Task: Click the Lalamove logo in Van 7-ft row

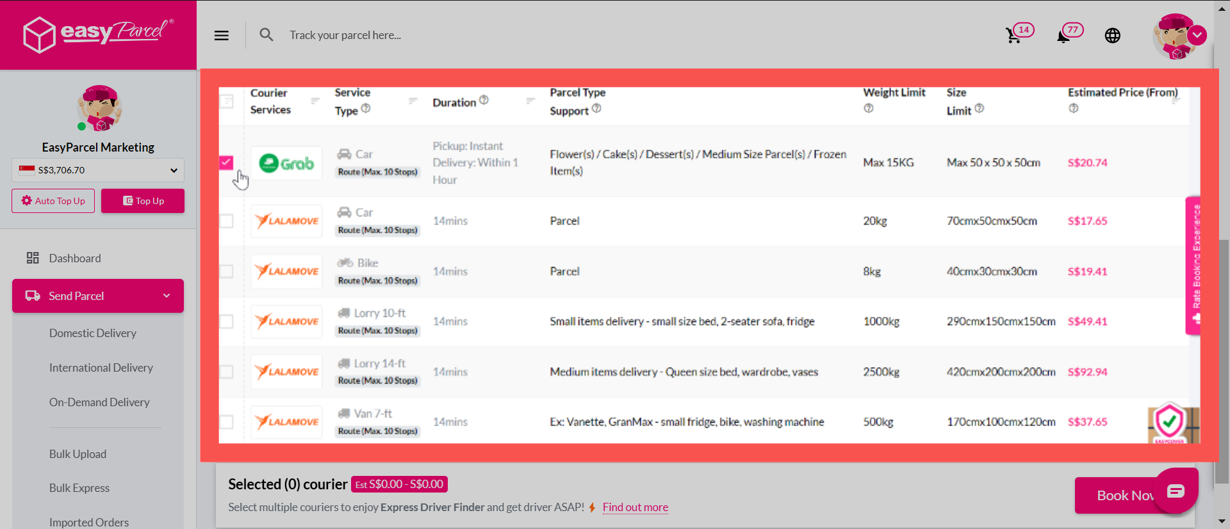Action: pyautogui.click(x=286, y=422)
